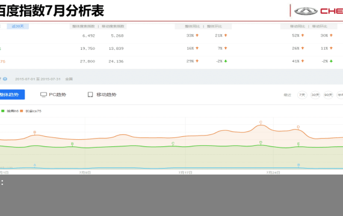343x216 pixels.
Task: Open the 全国 region selector
Action: 69,79
